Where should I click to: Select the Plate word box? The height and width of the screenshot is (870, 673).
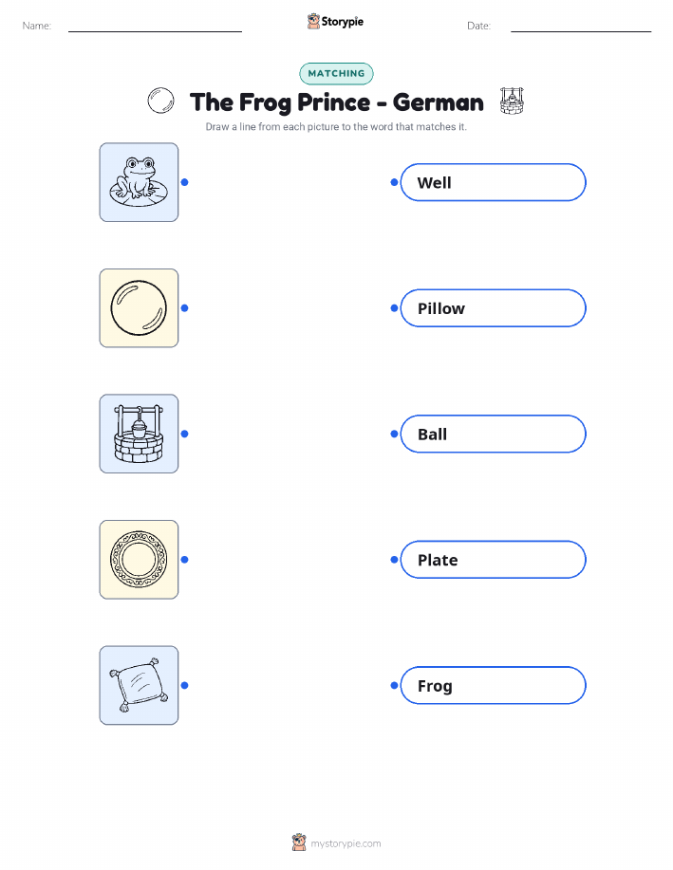pyautogui.click(x=493, y=560)
